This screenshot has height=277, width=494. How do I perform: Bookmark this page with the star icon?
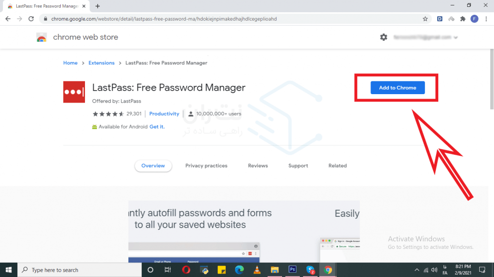click(x=425, y=19)
